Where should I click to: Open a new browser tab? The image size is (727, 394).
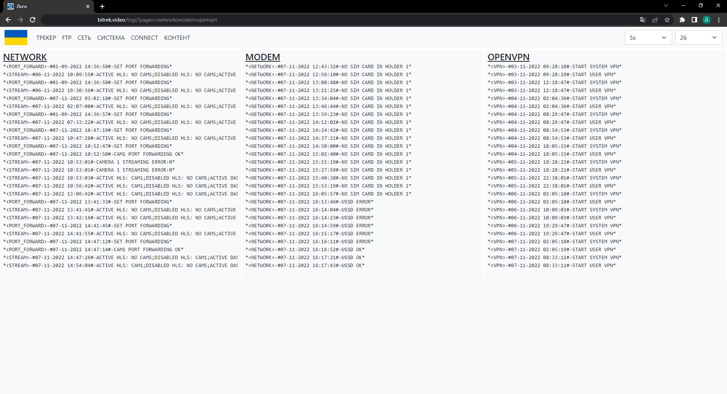[102, 6]
